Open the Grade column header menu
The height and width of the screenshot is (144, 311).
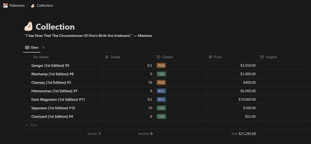click(x=128, y=57)
